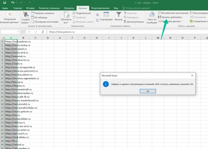Click Показать запросы
The width and height of the screenshot is (208, 149).
(43, 13)
